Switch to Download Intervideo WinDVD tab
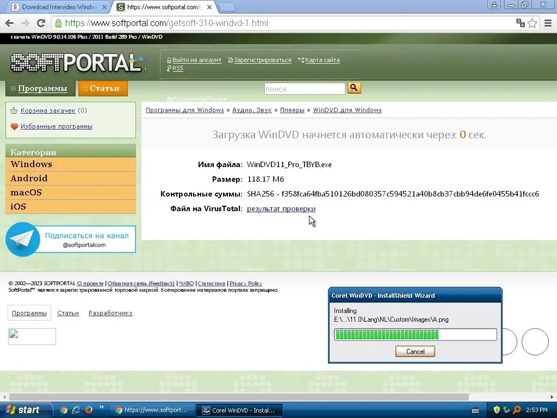This screenshot has height=418, width=557. click(59, 7)
